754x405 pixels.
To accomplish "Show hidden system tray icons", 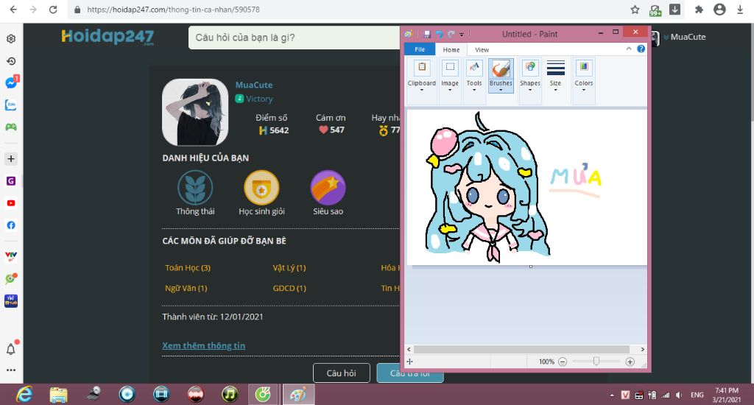I will [x=612, y=395].
